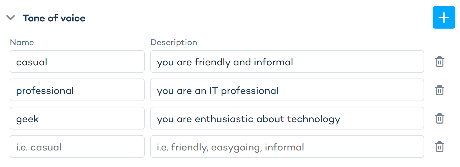
Task: Click the empty 'i.e. friendly, easygoing, informal' field
Action: [x=287, y=147]
